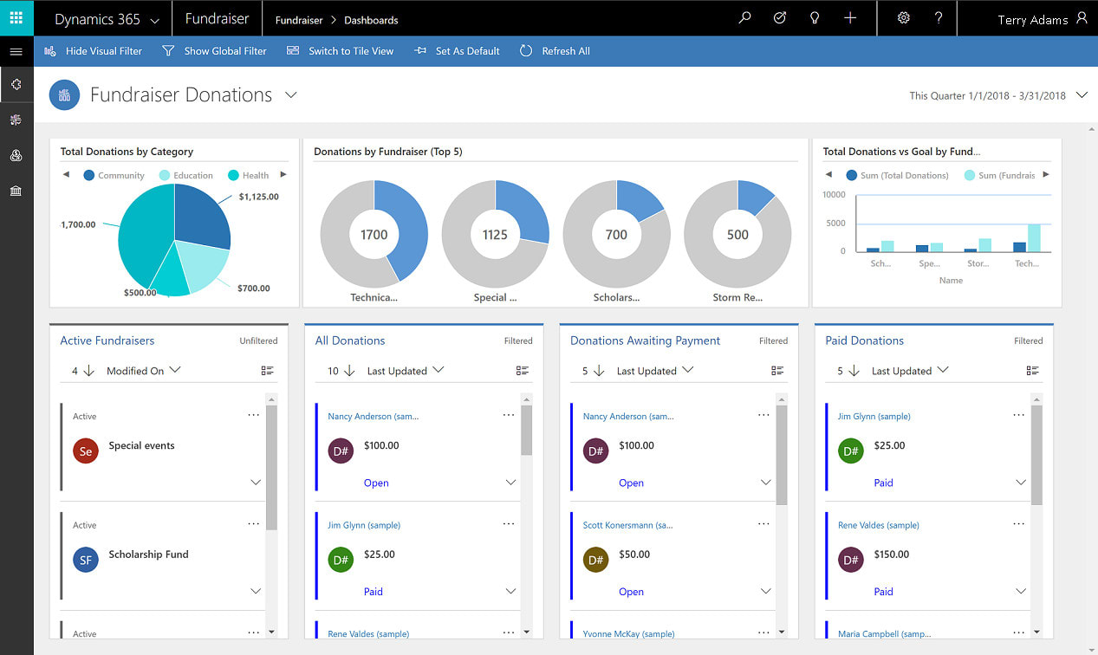Open the task flow checkmark icon
This screenshot has height=655, width=1098.
[779, 18]
